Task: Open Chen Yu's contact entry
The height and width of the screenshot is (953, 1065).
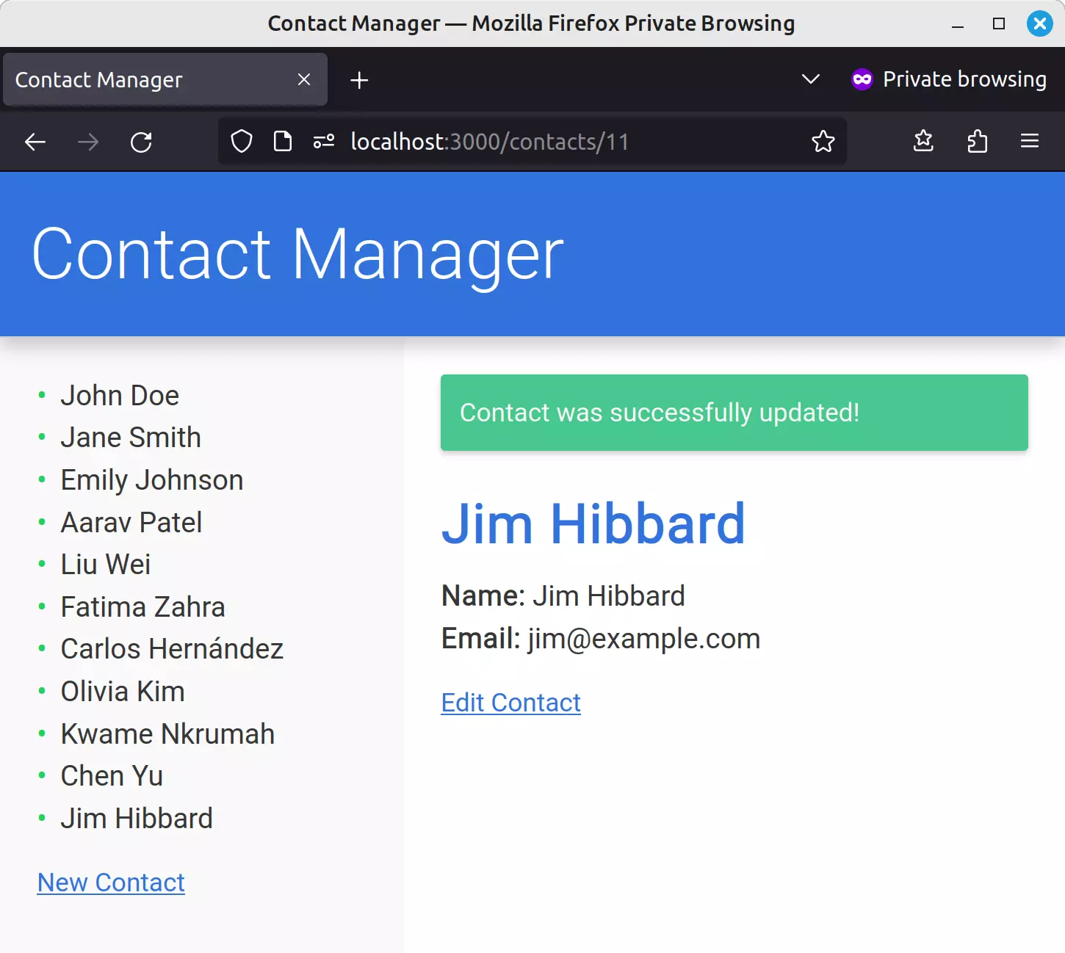Action: point(112,776)
